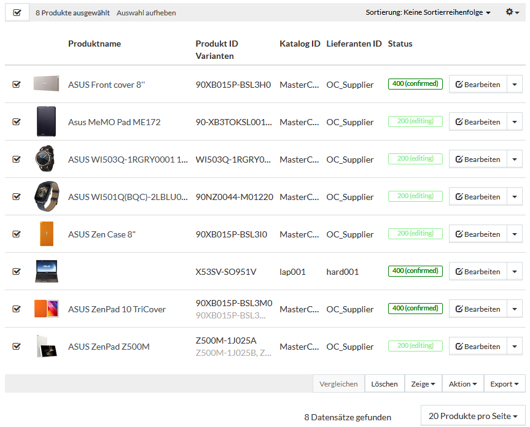530x427 pixels.
Task: Click Bearbeiten for ASUS WI501Q(BQC)
Action: [x=478, y=197]
